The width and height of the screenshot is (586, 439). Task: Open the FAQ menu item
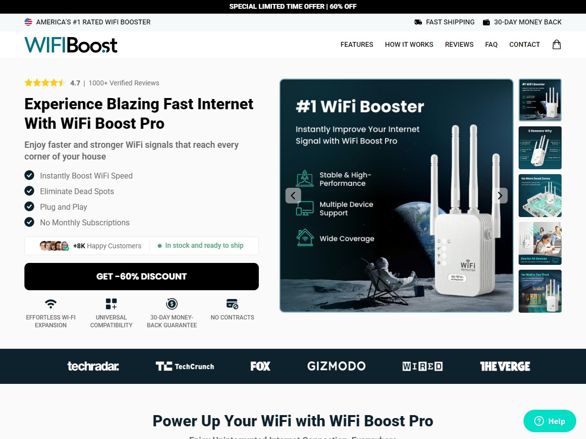(x=491, y=44)
